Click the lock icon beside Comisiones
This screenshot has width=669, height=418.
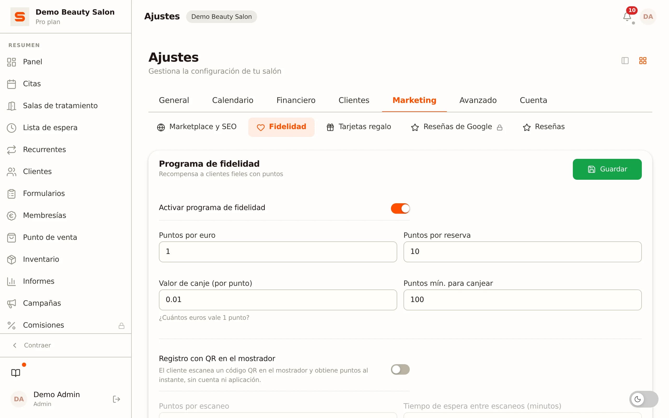121,326
